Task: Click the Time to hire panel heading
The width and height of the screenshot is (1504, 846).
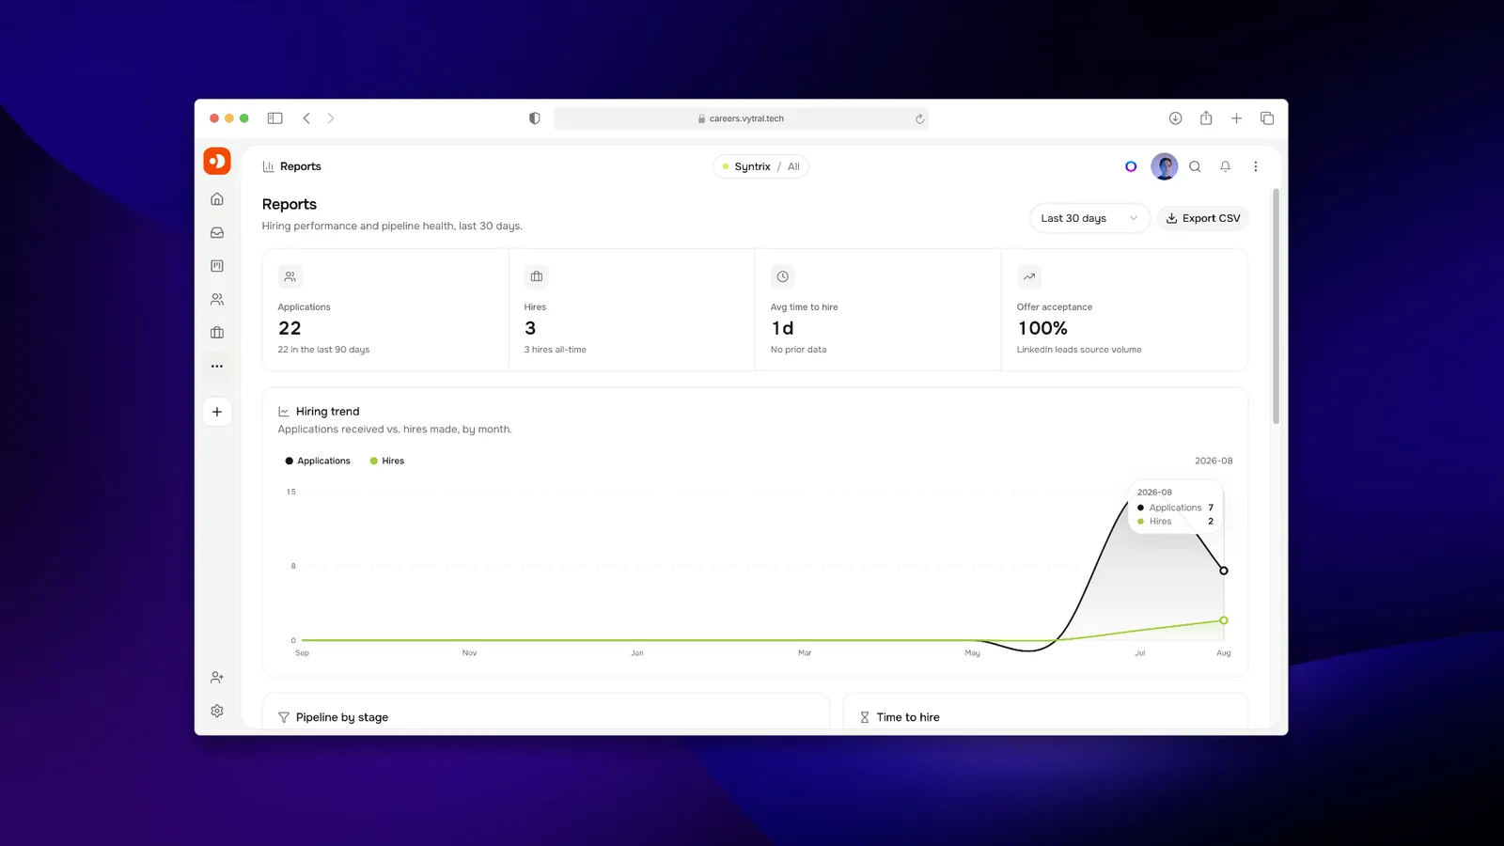Action: (x=908, y=717)
